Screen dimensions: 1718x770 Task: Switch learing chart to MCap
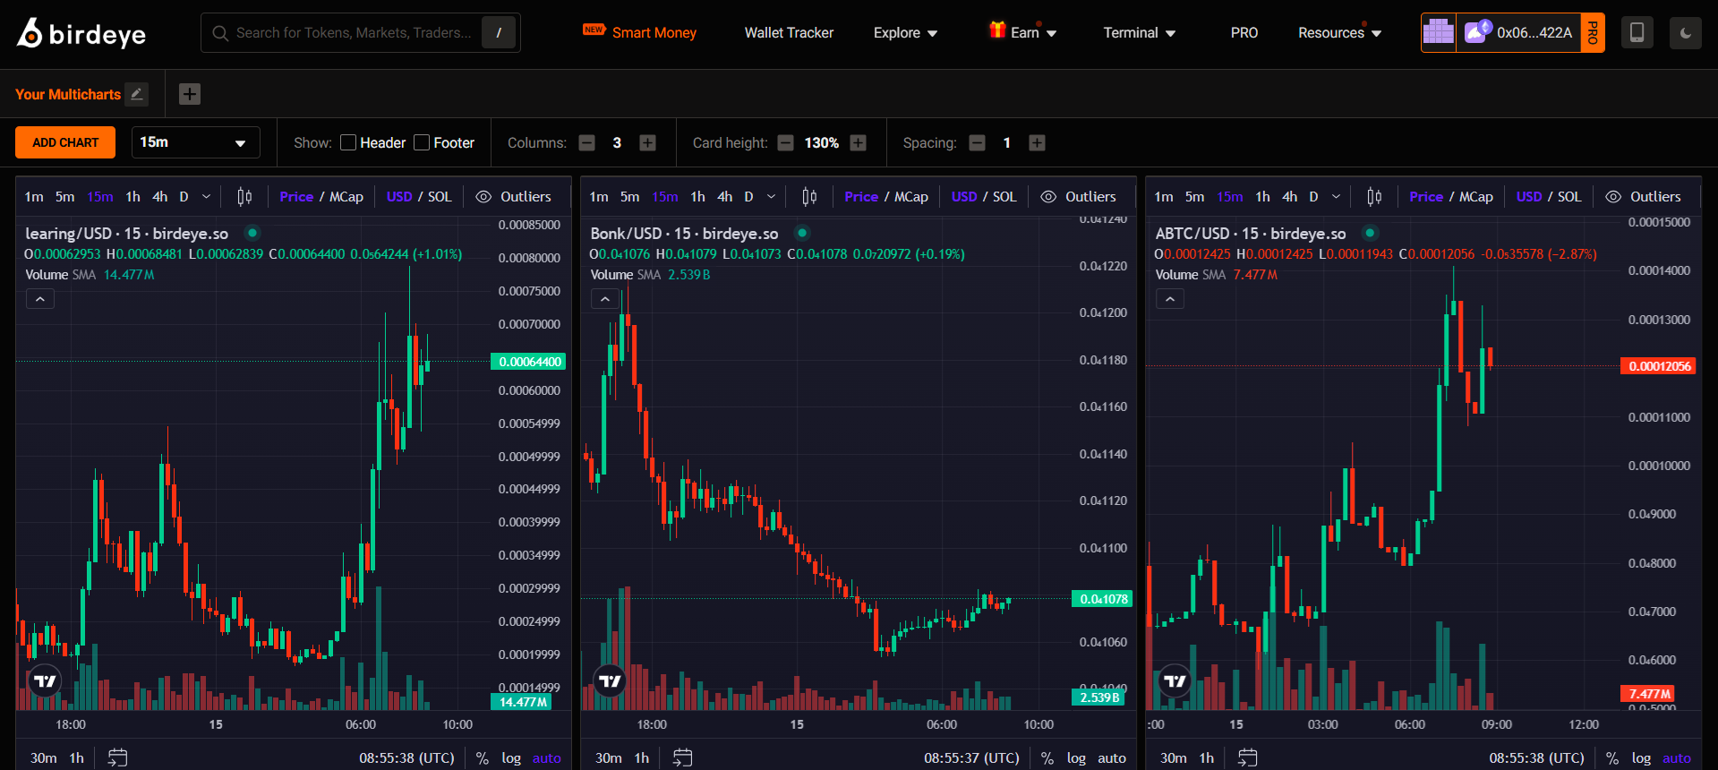pyautogui.click(x=346, y=197)
